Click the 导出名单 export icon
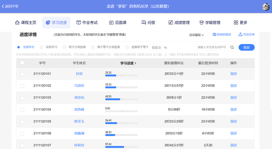 tap(240, 34)
